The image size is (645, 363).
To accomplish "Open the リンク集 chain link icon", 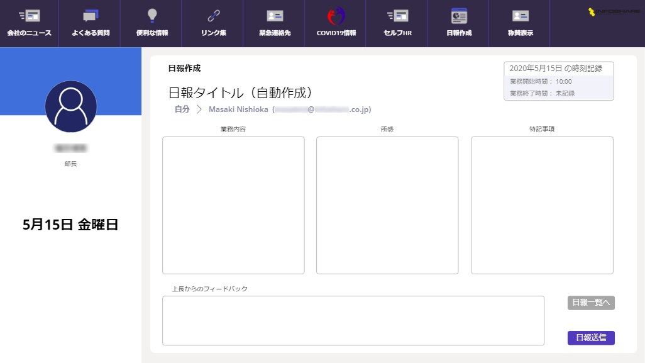I will (214, 16).
